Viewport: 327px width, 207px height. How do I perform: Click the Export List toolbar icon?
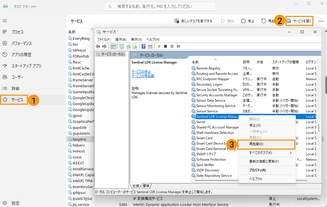135,46
